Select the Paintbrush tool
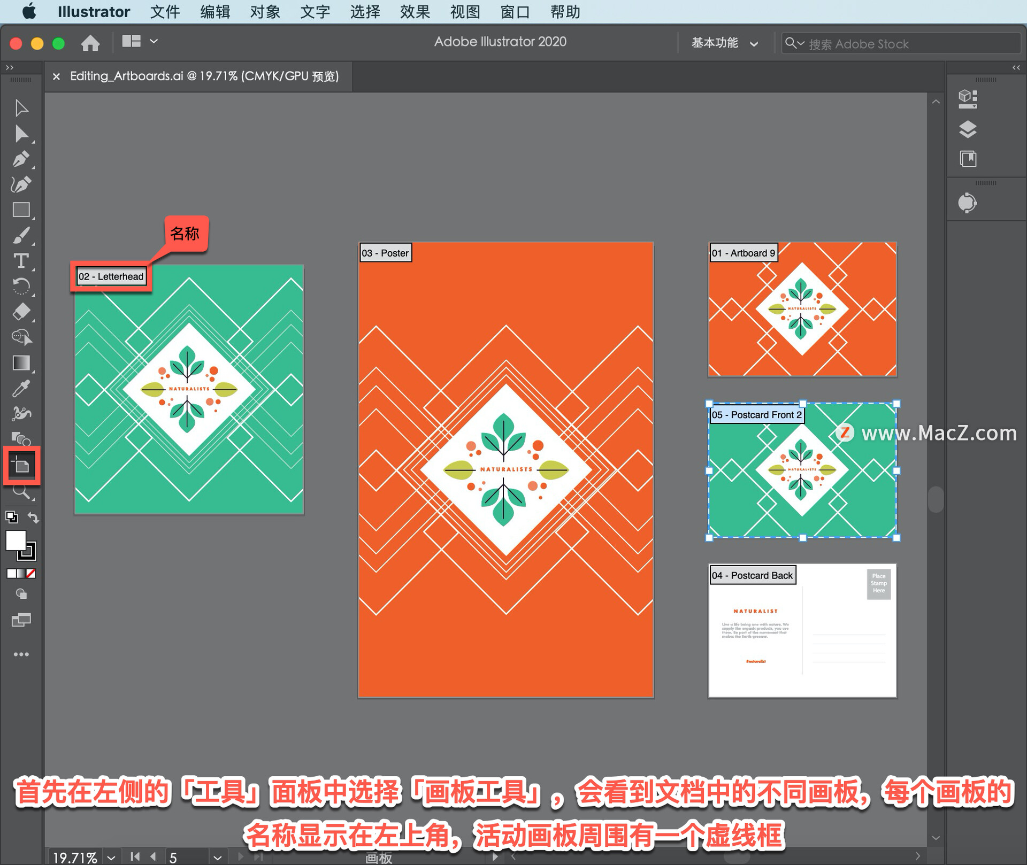 [21, 235]
